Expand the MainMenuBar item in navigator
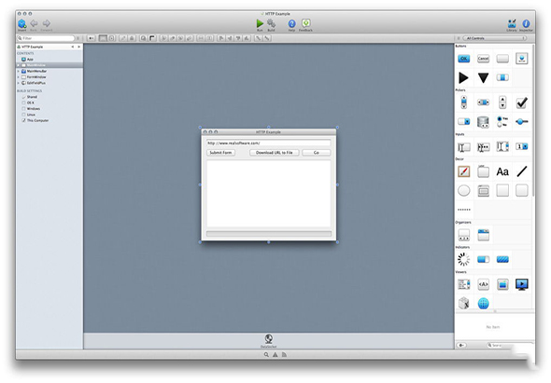Viewport: 551px width, 383px height. (x=19, y=71)
